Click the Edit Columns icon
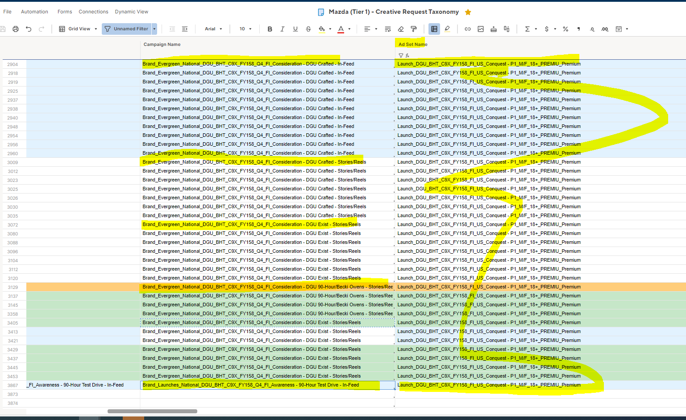686x420 pixels. tap(507, 29)
